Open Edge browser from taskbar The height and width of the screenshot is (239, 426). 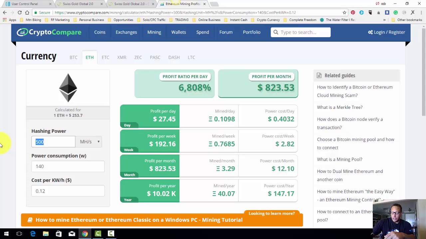click(33, 234)
